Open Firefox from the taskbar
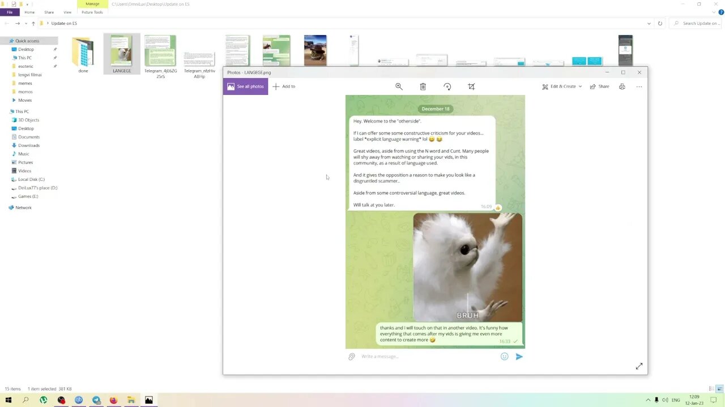The width and height of the screenshot is (725, 407). click(x=113, y=400)
